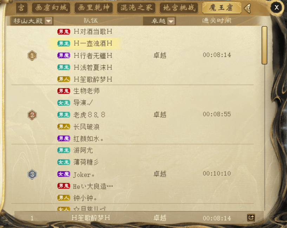Click the tab scroll arrow beside 魔王窟
Screen dimensions: 287x228
coord(248,8)
